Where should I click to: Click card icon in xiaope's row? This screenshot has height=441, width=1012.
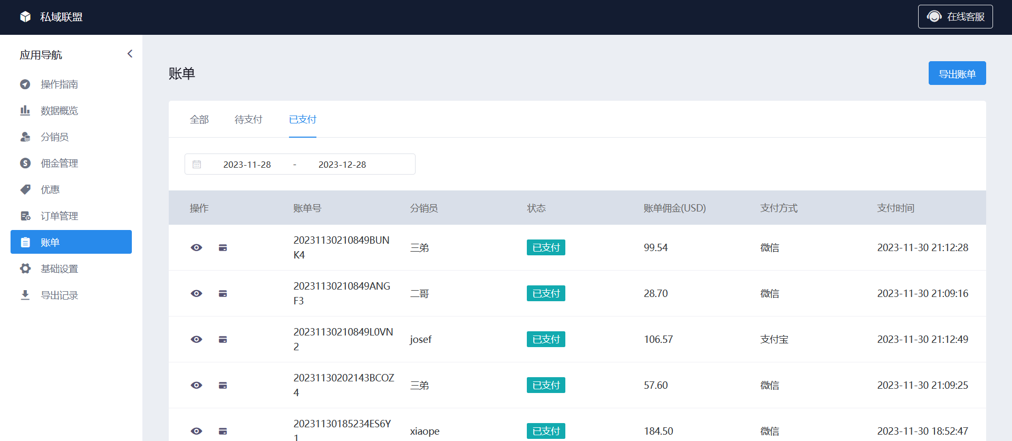pyautogui.click(x=223, y=431)
